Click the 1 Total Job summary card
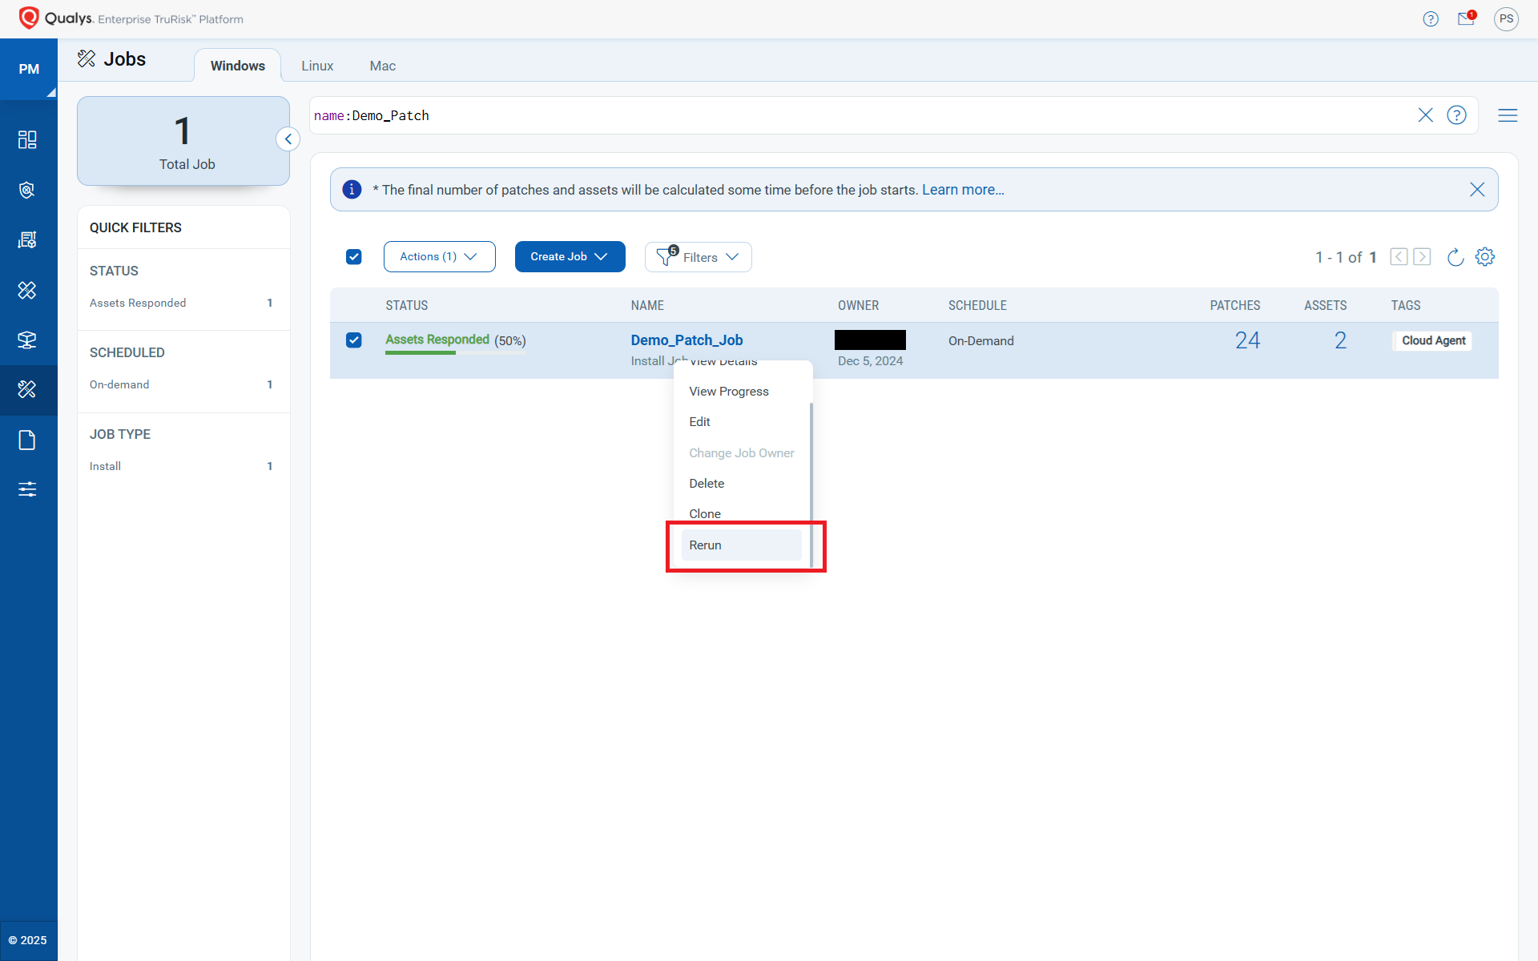The height and width of the screenshot is (961, 1538). [x=183, y=141]
